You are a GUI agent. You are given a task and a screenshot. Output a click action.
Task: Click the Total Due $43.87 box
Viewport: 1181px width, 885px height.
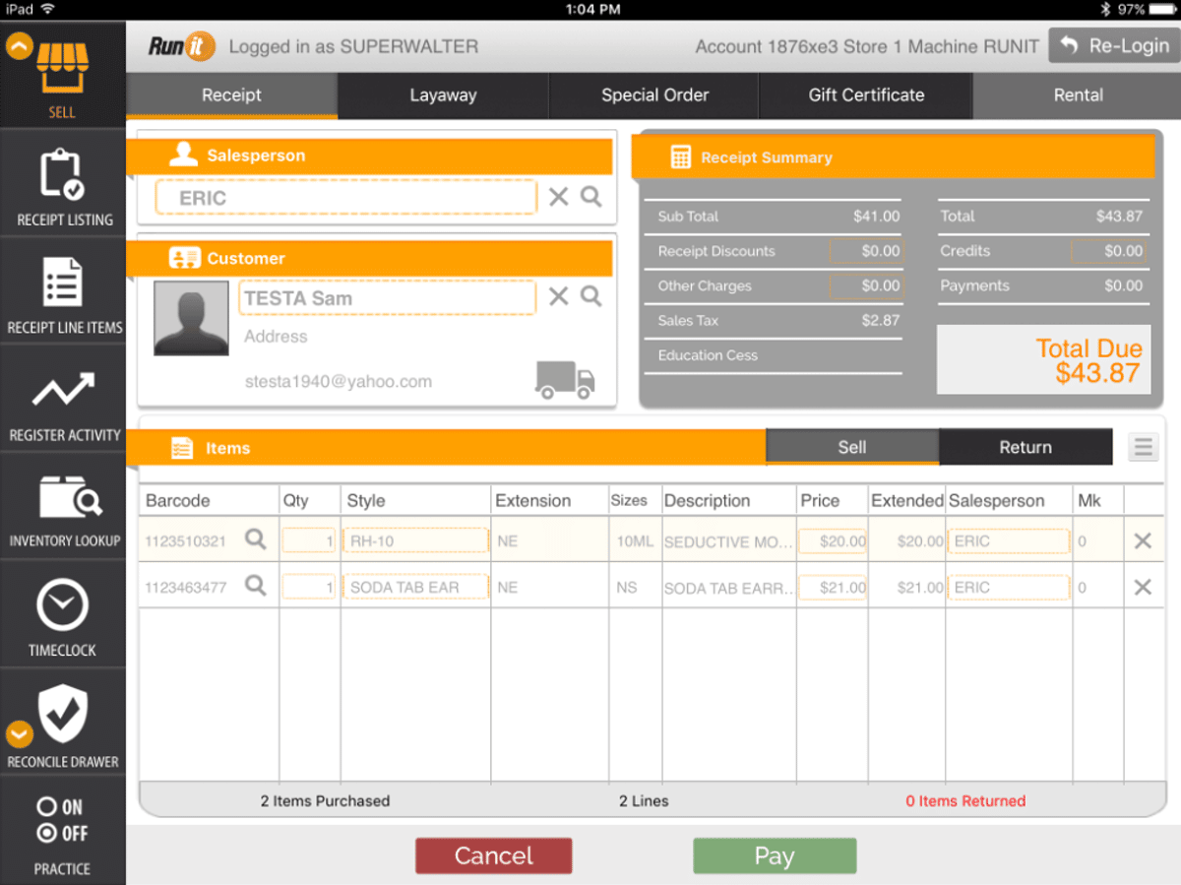point(1043,359)
